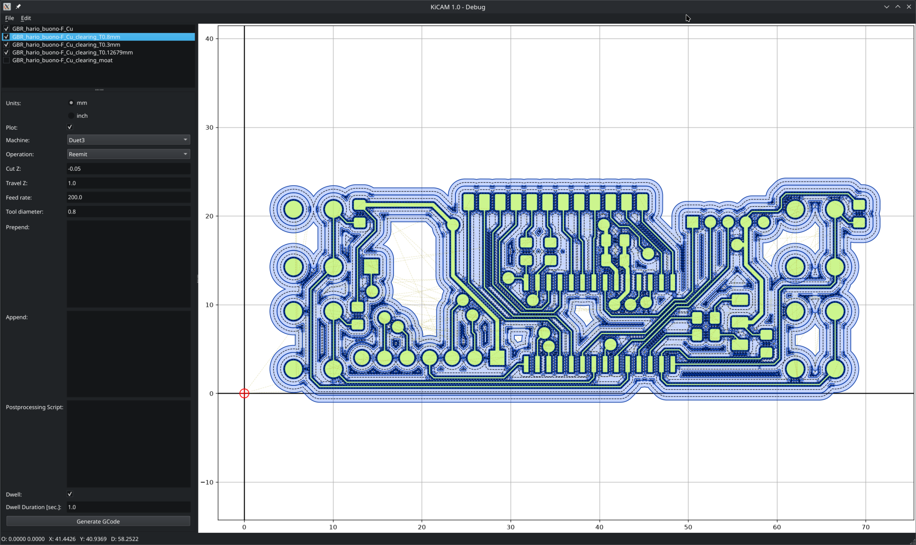Click the maximize chevron in title bar
This screenshot has width=916, height=545.
coord(898,7)
